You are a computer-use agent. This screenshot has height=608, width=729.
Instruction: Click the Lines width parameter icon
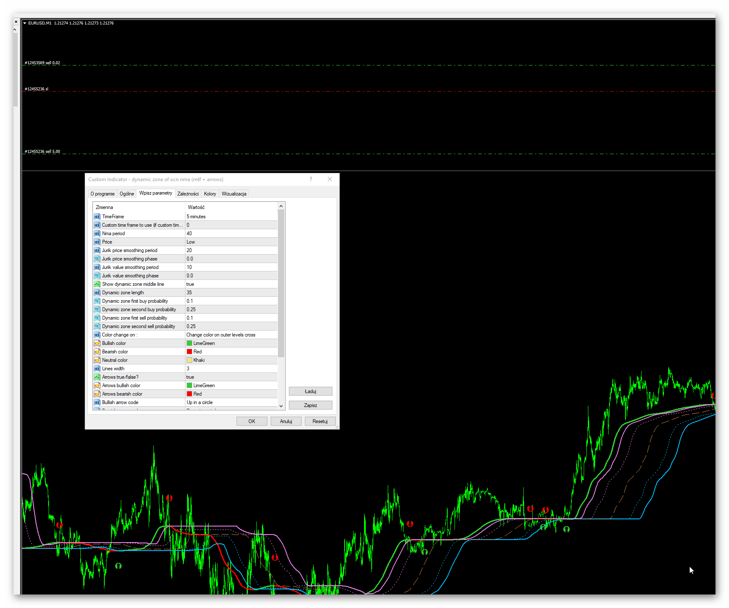tap(97, 369)
